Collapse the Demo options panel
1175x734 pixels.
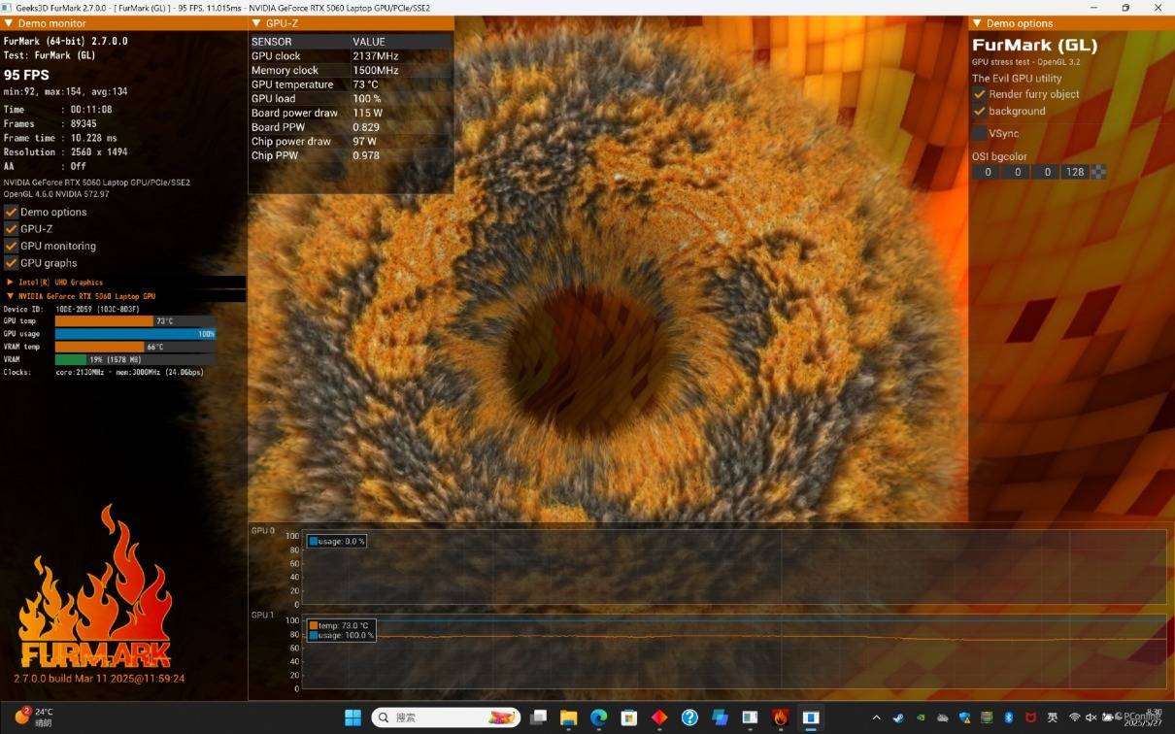977,23
